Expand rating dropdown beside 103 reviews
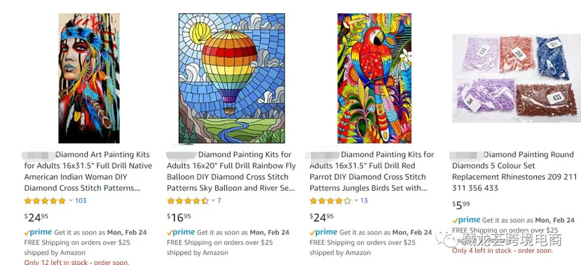 70,200
